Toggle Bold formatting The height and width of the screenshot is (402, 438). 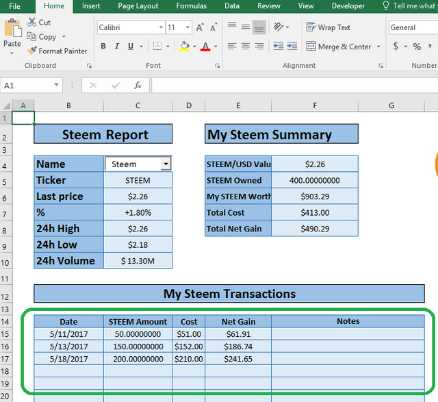coord(103,46)
